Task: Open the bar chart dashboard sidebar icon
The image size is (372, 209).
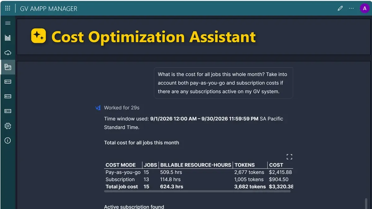Action: [x=8, y=38]
